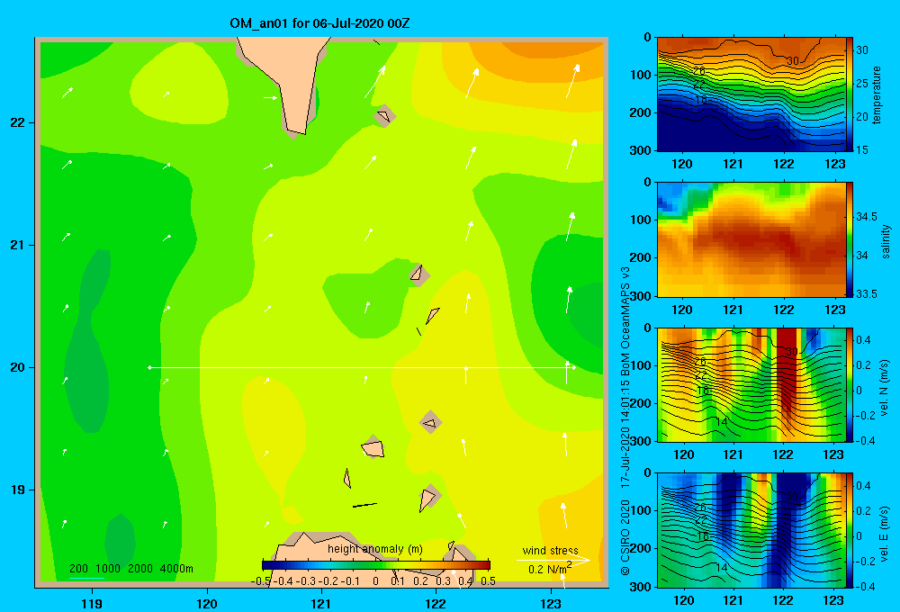
Task: Click the vertical 'salinity' axis label
Action: [x=886, y=241]
